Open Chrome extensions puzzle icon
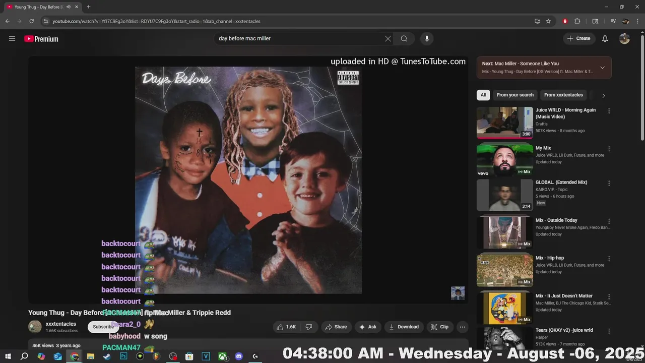 pos(577,21)
